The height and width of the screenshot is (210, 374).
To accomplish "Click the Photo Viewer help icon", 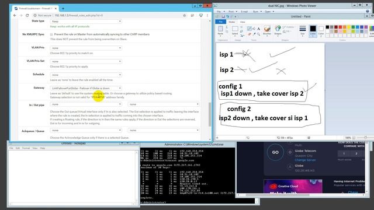I will click(368, 11).
